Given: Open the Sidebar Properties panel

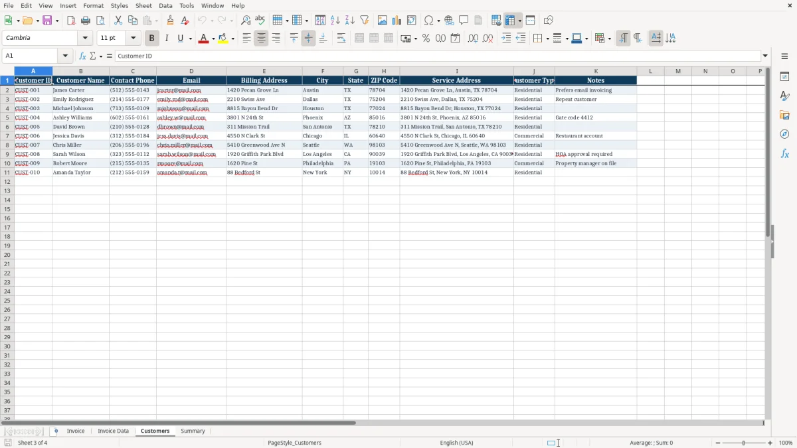Looking at the screenshot, I should click(x=784, y=77).
